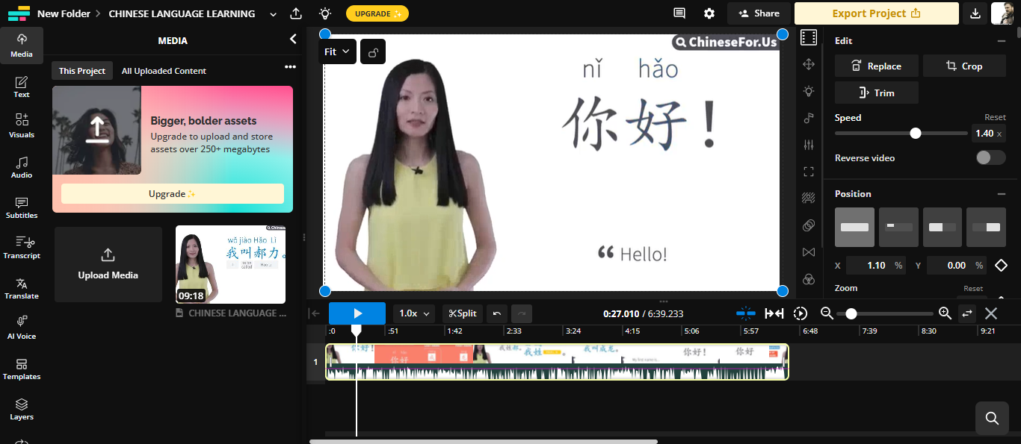Click the Export Project button

[x=876, y=13]
